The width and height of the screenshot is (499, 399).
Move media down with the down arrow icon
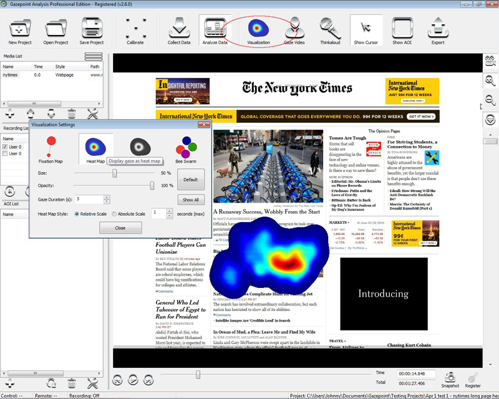point(51,113)
